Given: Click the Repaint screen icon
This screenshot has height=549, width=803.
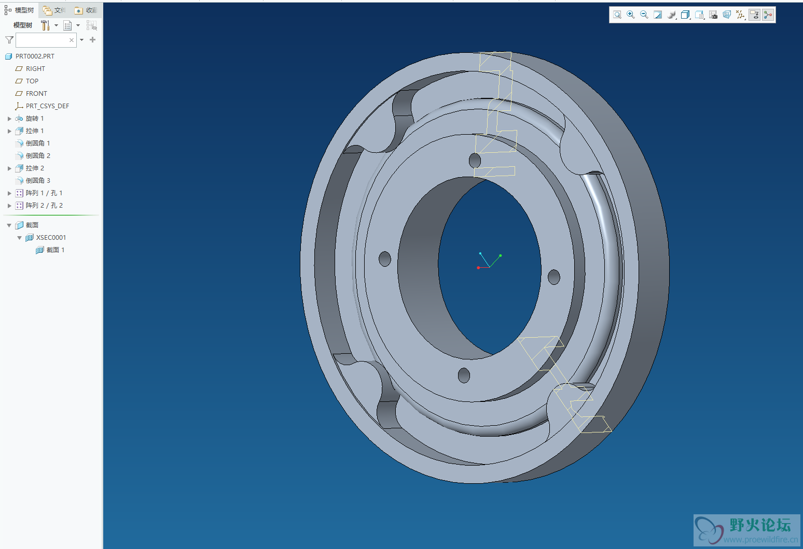Looking at the screenshot, I should (658, 15).
